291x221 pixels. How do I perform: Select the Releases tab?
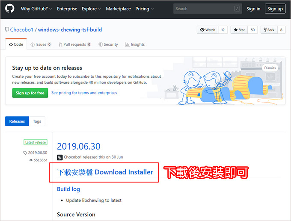[17, 121]
